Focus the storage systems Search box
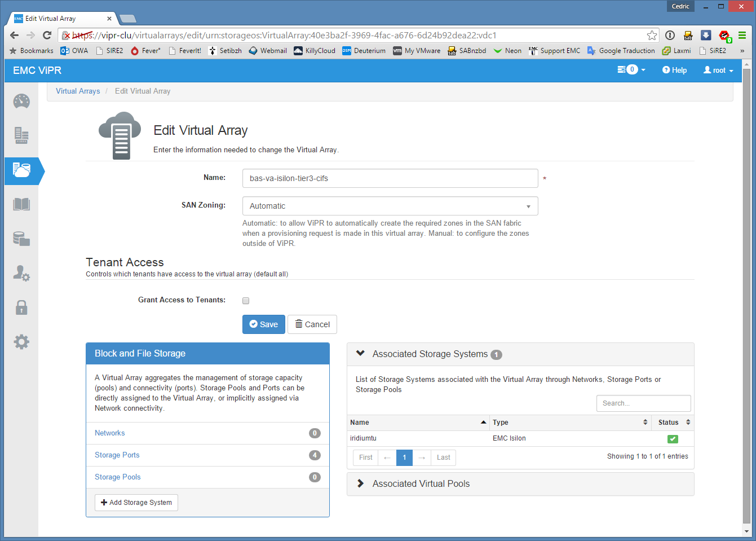 tap(644, 403)
